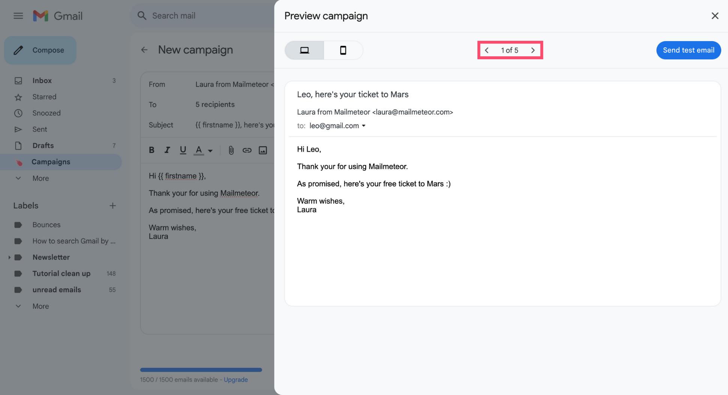Open the Tutorial clean up label
The width and height of the screenshot is (728, 395).
tap(61, 274)
